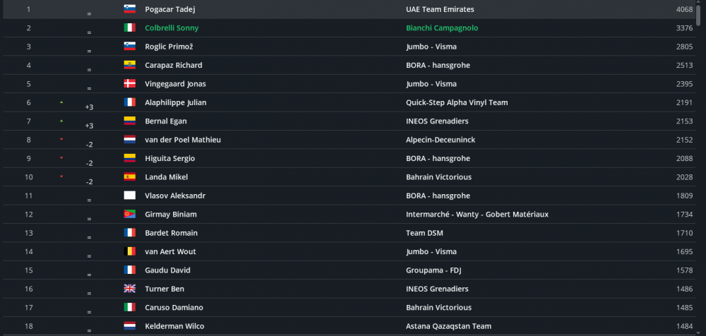
Task: Click team Intermarché - Wanty - Gobert Matériaux
Action: click(x=477, y=214)
